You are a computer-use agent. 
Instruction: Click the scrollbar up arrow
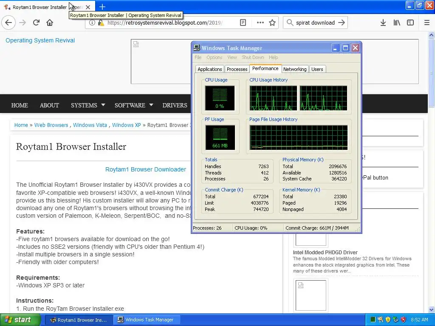point(431,35)
